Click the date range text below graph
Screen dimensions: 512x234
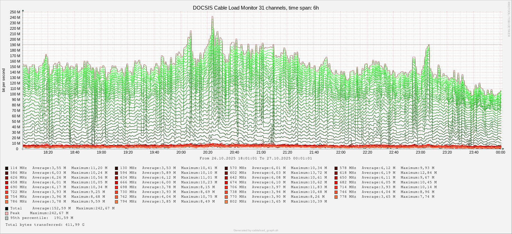(x=256, y=158)
